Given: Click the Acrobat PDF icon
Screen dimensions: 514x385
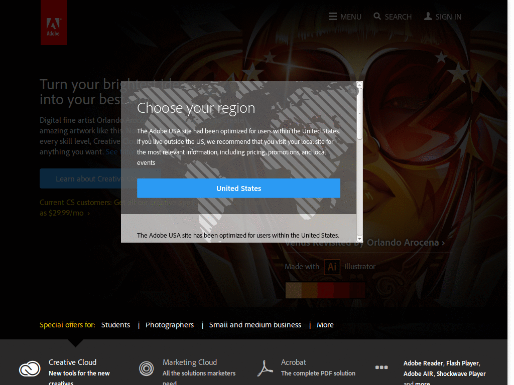Looking at the screenshot, I should tap(265, 368).
